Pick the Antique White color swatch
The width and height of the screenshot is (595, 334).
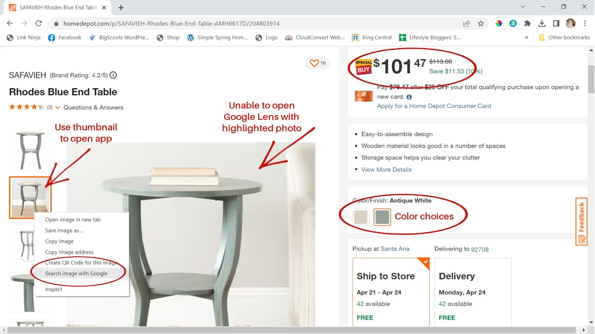pyautogui.click(x=361, y=217)
